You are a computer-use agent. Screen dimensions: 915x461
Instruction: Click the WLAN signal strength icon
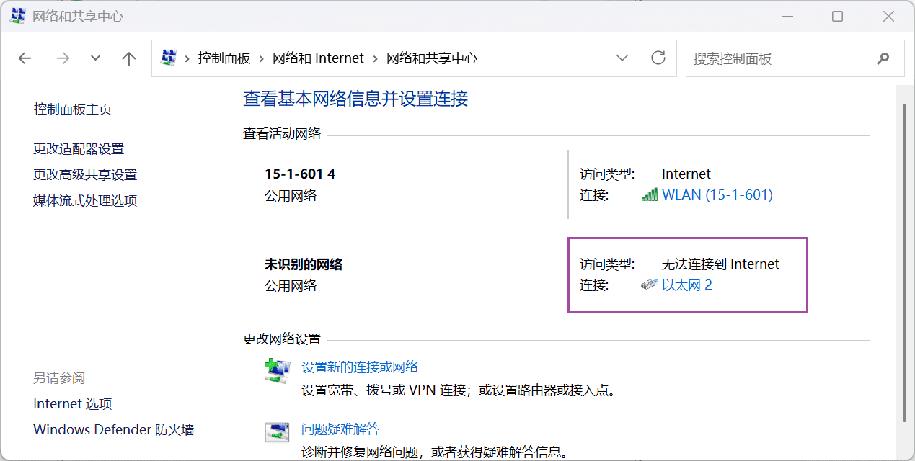649,194
